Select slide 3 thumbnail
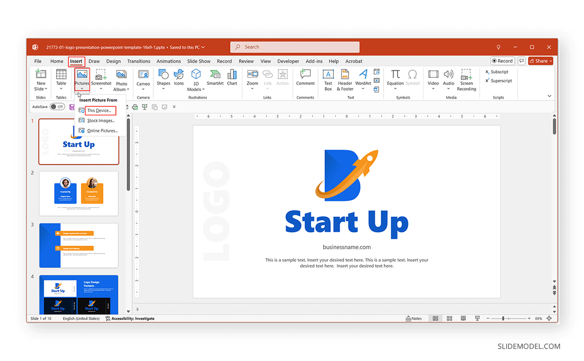The height and width of the screenshot is (361, 584). click(x=79, y=245)
